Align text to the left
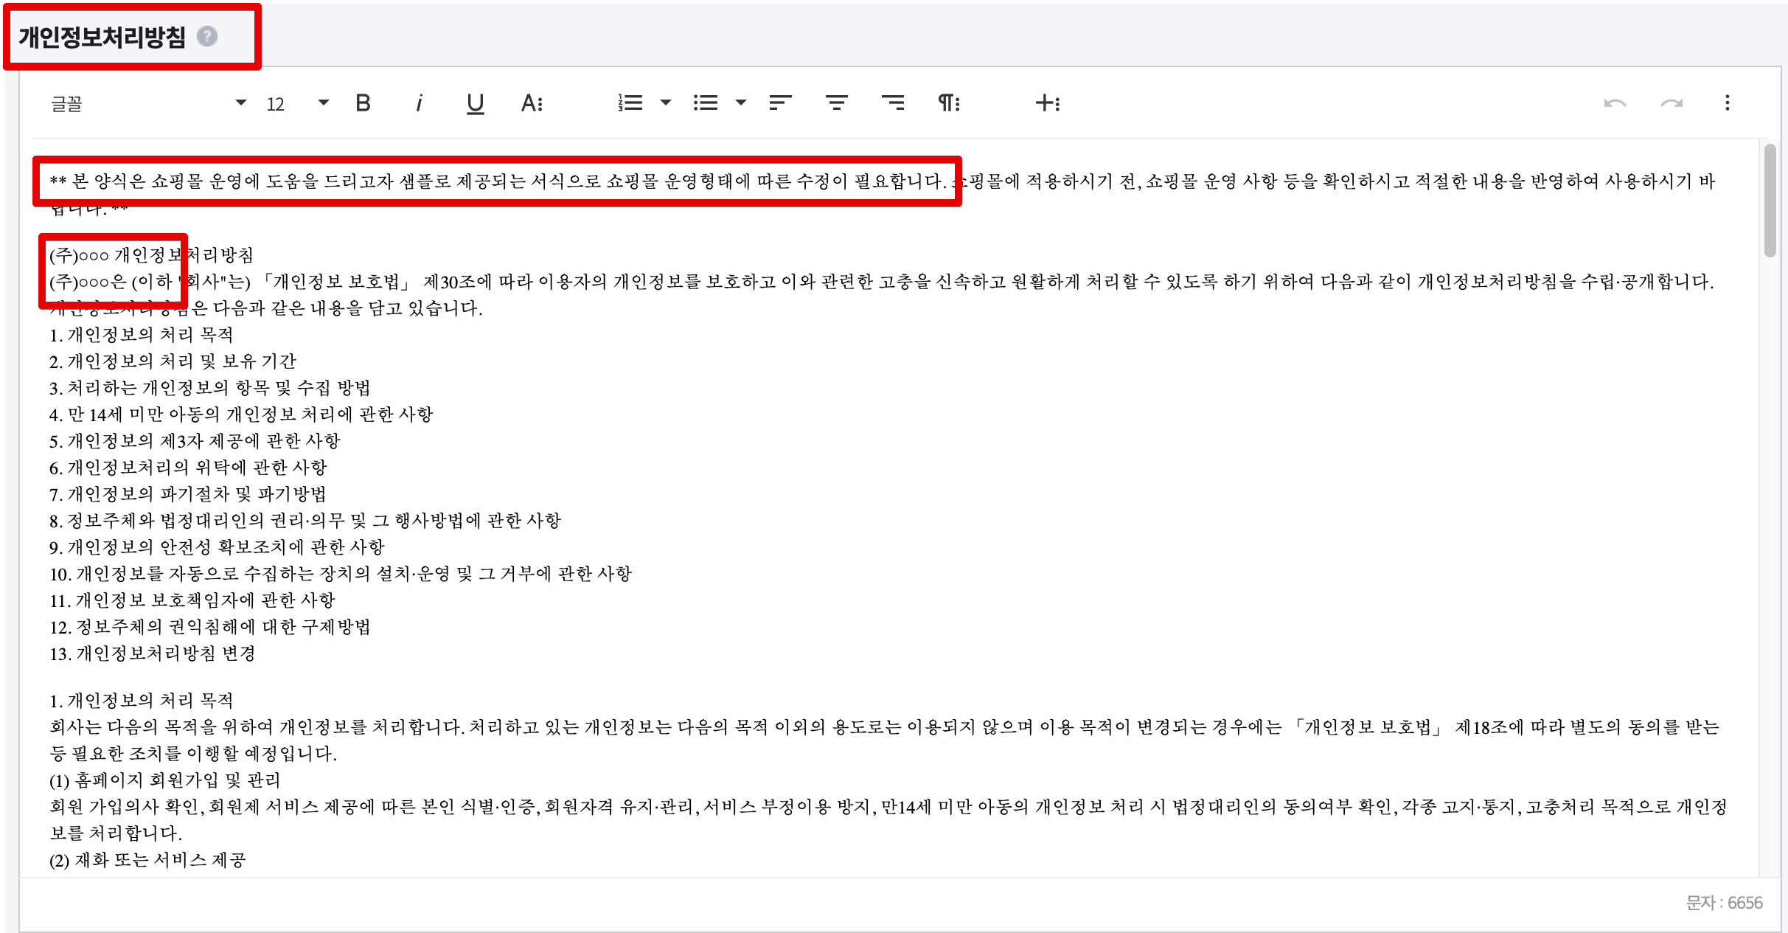This screenshot has height=933, width=1788. click(780, 103)
